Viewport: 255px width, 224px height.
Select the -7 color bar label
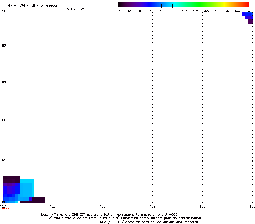(150, 11)
